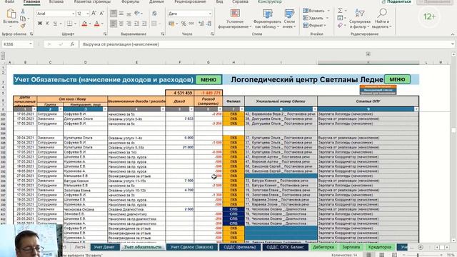Open font color dropdown arrow
The image size is (457, 257).
click(x=102, y=24)
